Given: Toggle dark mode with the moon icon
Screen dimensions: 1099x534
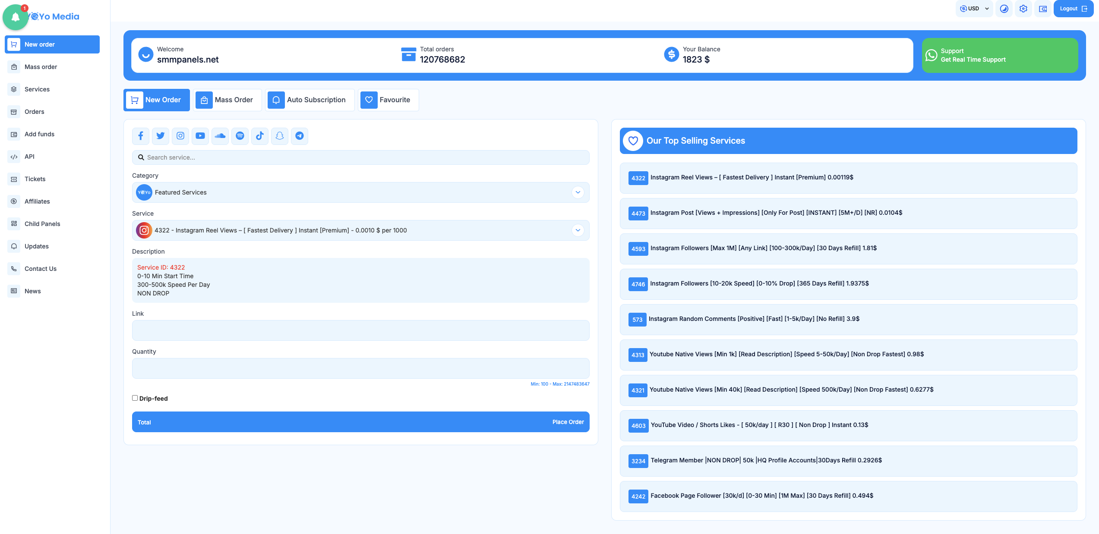Looking at the screenshot, I should [1004, 9].
